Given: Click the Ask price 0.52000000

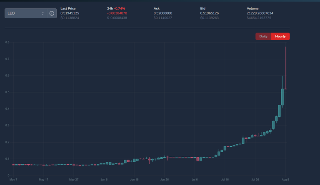Looking at the screenshot, I should 163,13.
